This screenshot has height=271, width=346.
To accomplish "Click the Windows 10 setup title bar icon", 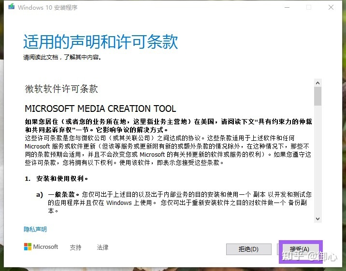I will 11,7.
